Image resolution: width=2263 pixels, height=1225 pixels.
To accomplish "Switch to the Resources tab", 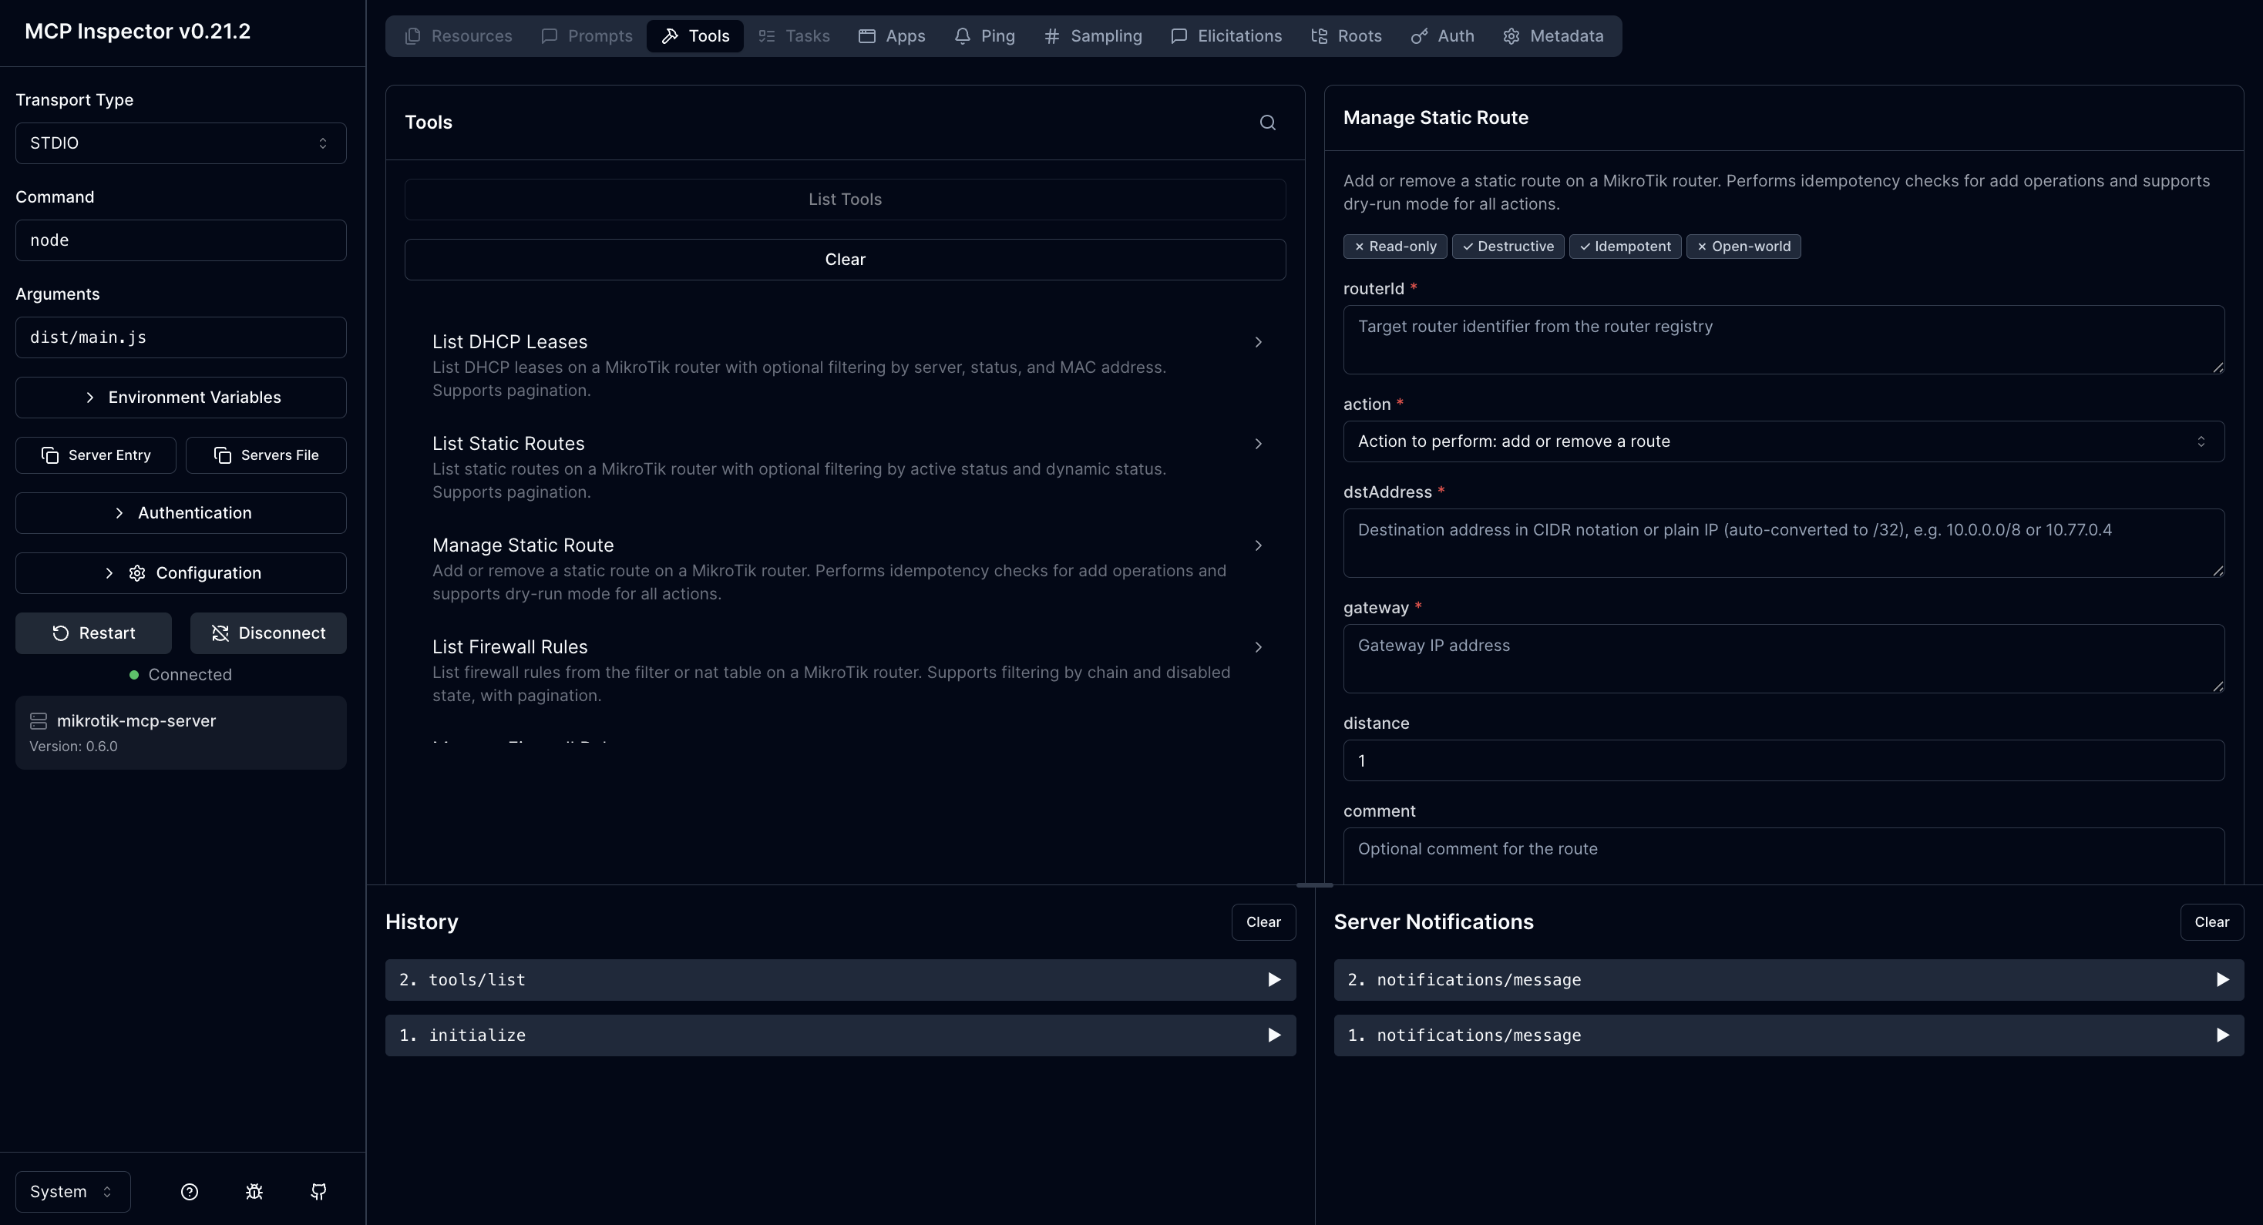I will coord(458,36).
